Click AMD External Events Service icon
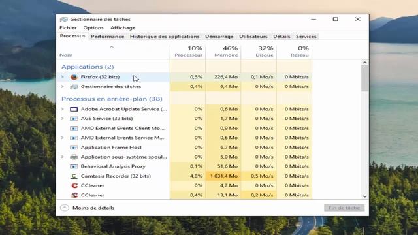Viewport: 418px width, 235px height. 74,138
